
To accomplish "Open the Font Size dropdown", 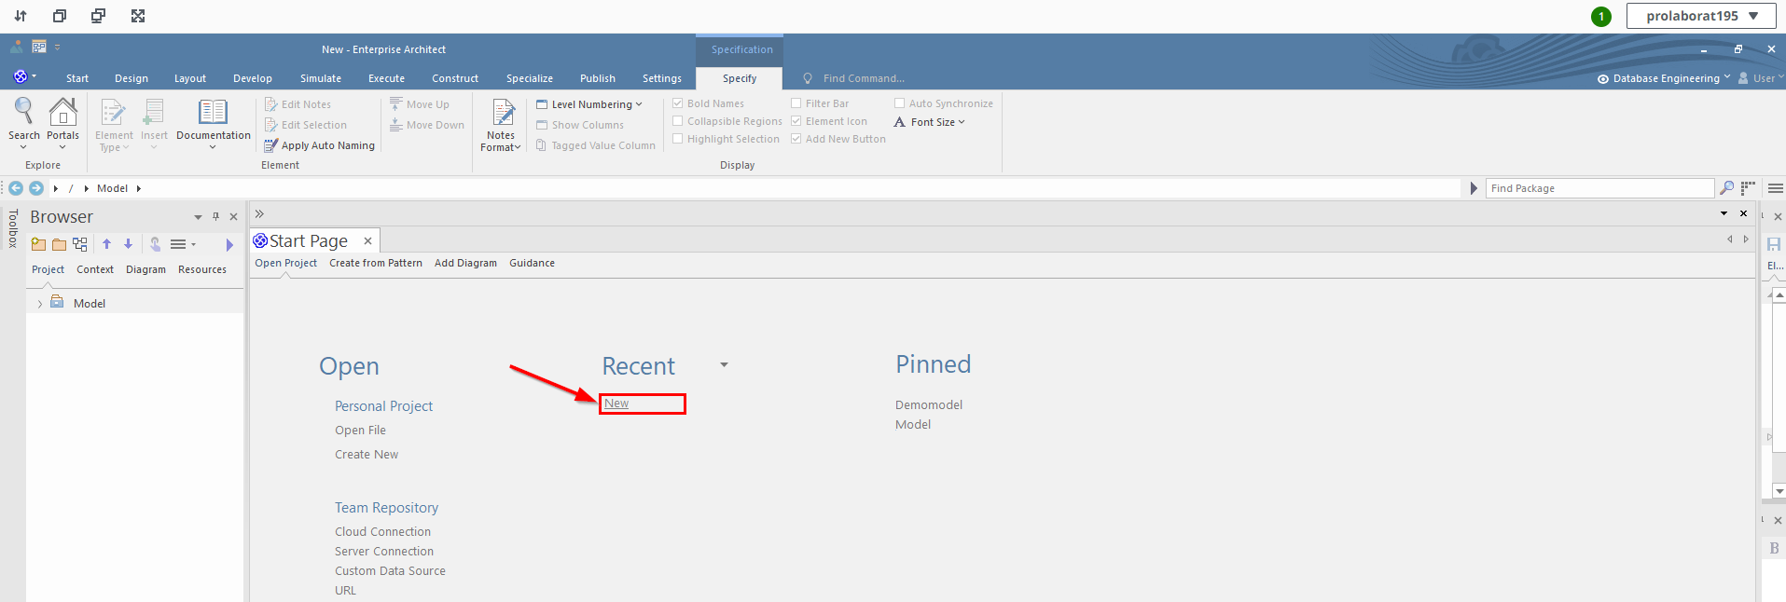I will pos(929,122).
